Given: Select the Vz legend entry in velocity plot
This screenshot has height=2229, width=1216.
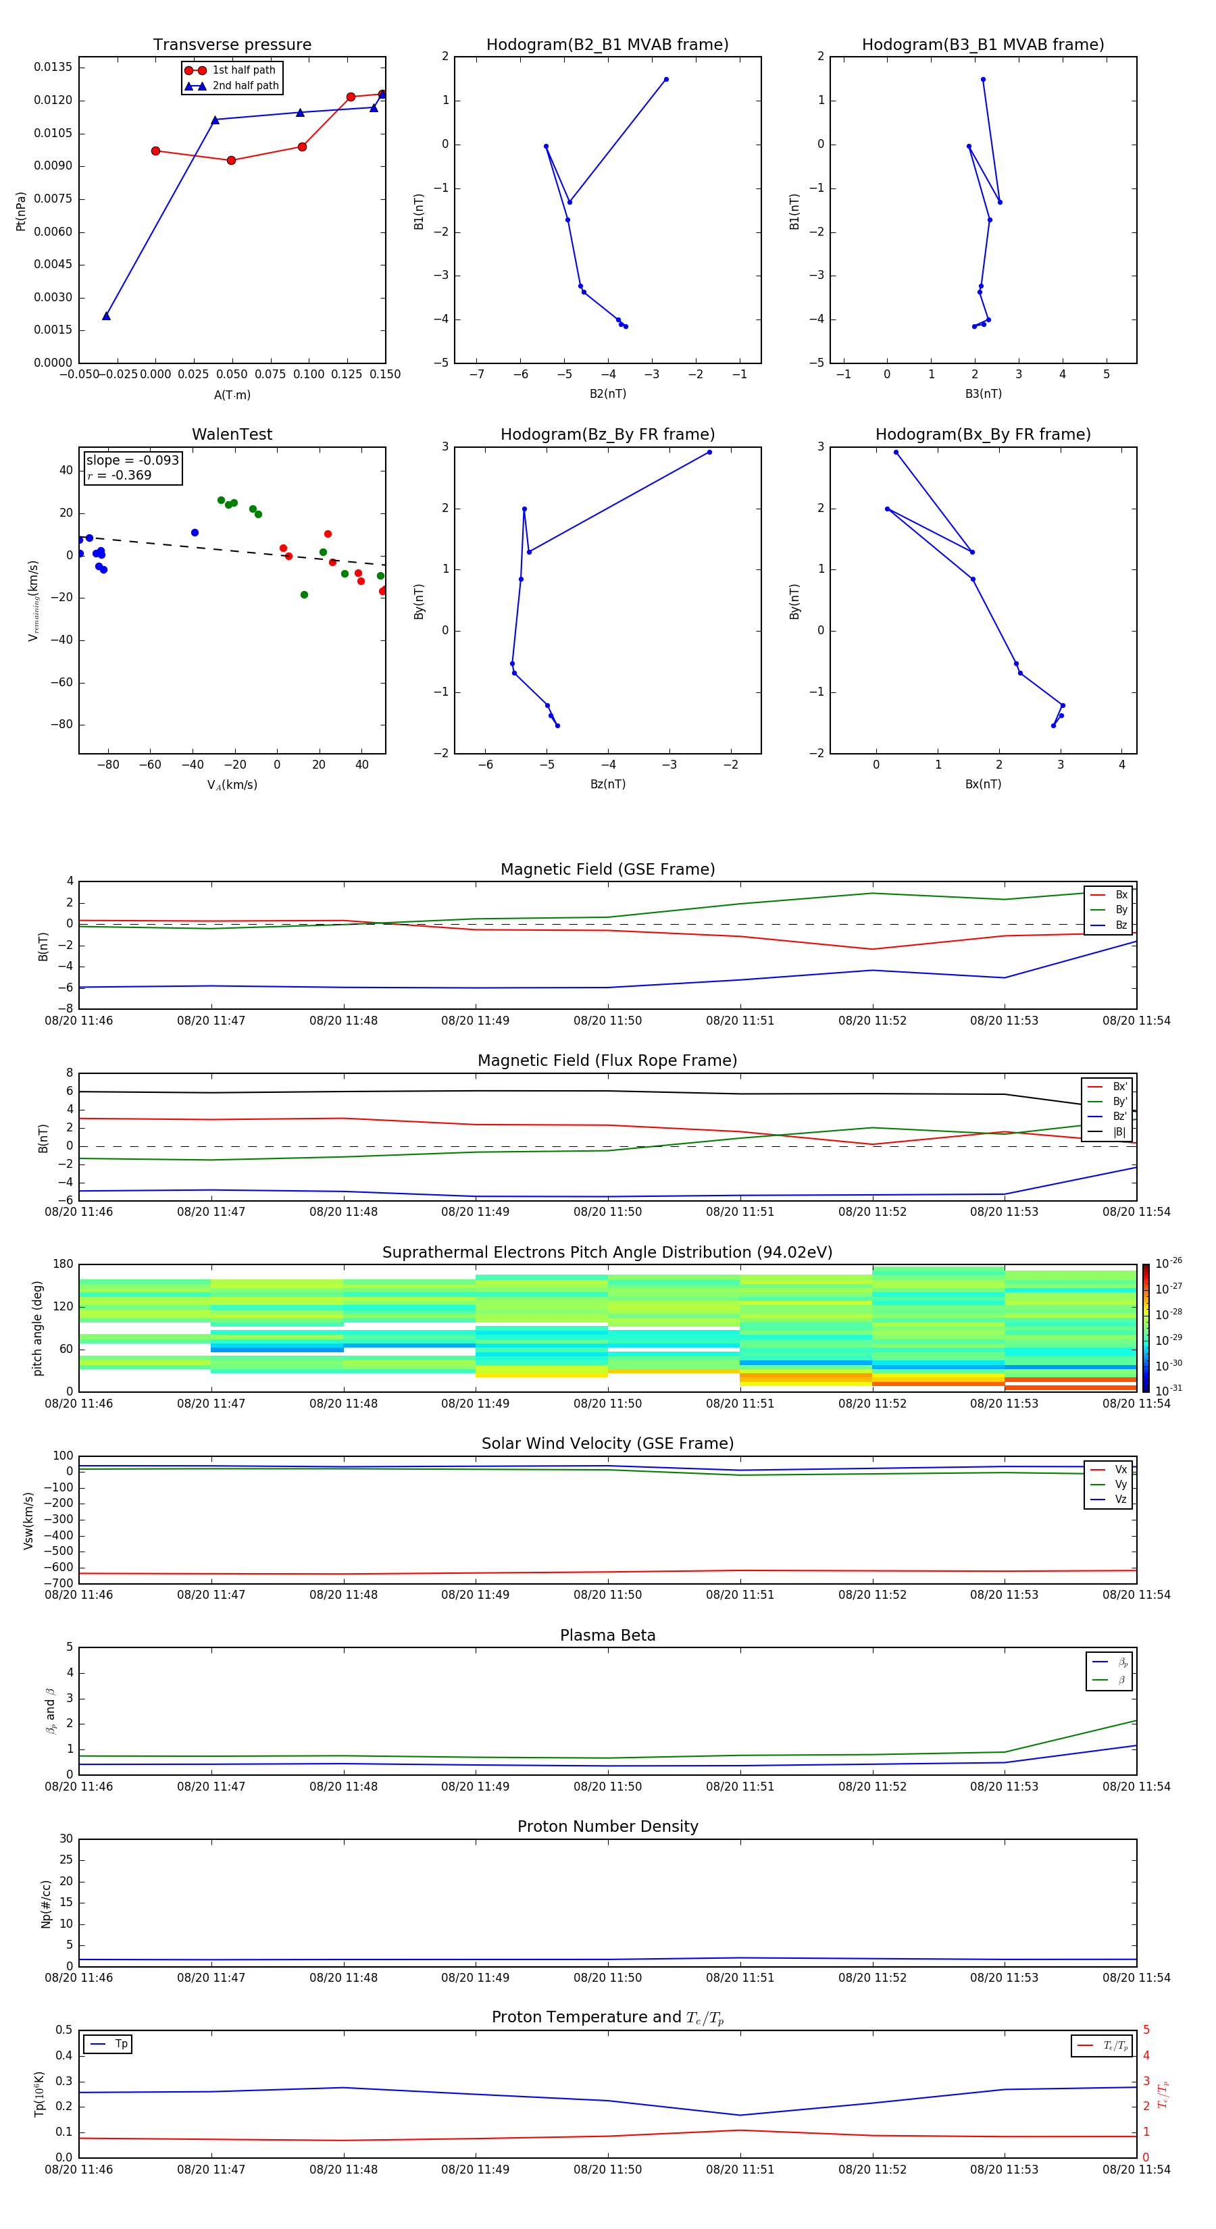Looking at the screenshot, I should [x=1109, y=1500].
